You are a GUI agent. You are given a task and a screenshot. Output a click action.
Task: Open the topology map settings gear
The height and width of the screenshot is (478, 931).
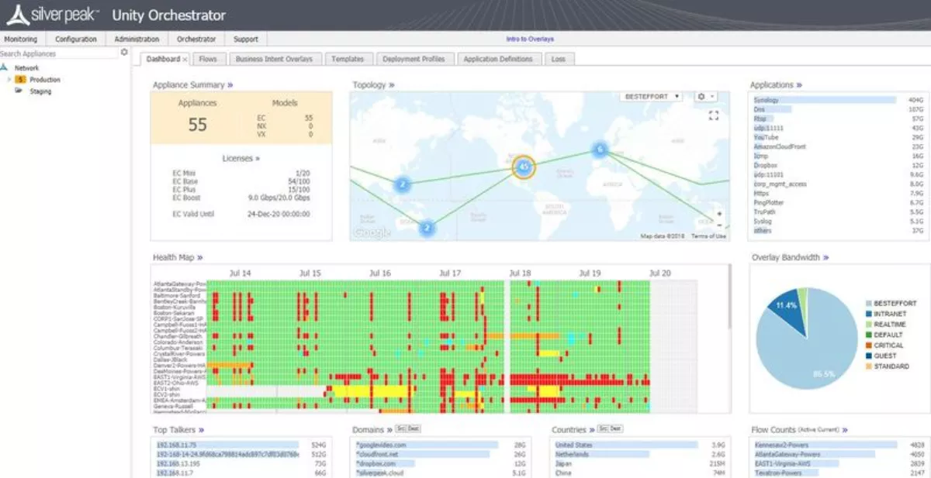point(702,97)
